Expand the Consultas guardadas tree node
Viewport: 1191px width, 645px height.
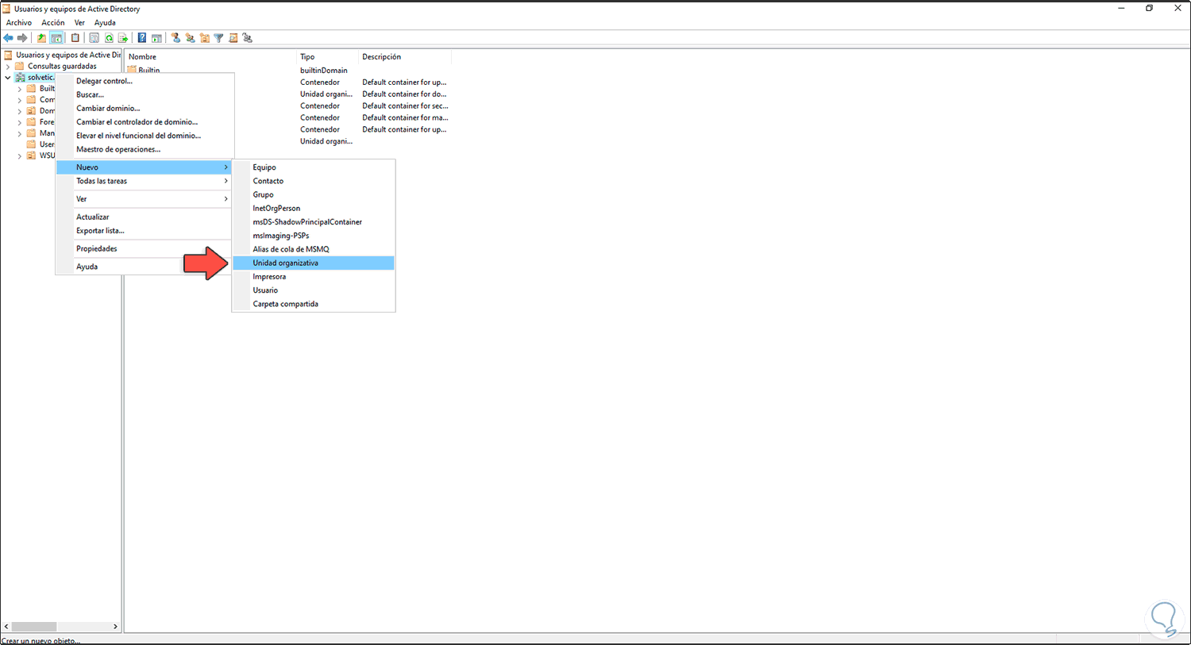pos(8,67)
